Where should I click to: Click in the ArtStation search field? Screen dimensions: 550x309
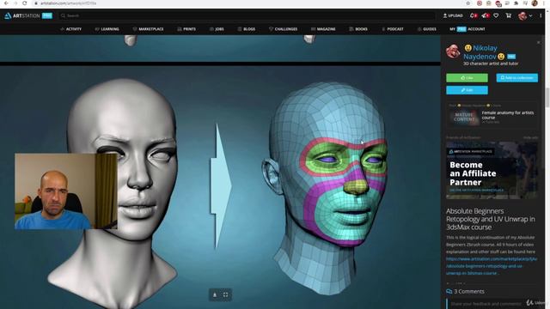point(246,15)
